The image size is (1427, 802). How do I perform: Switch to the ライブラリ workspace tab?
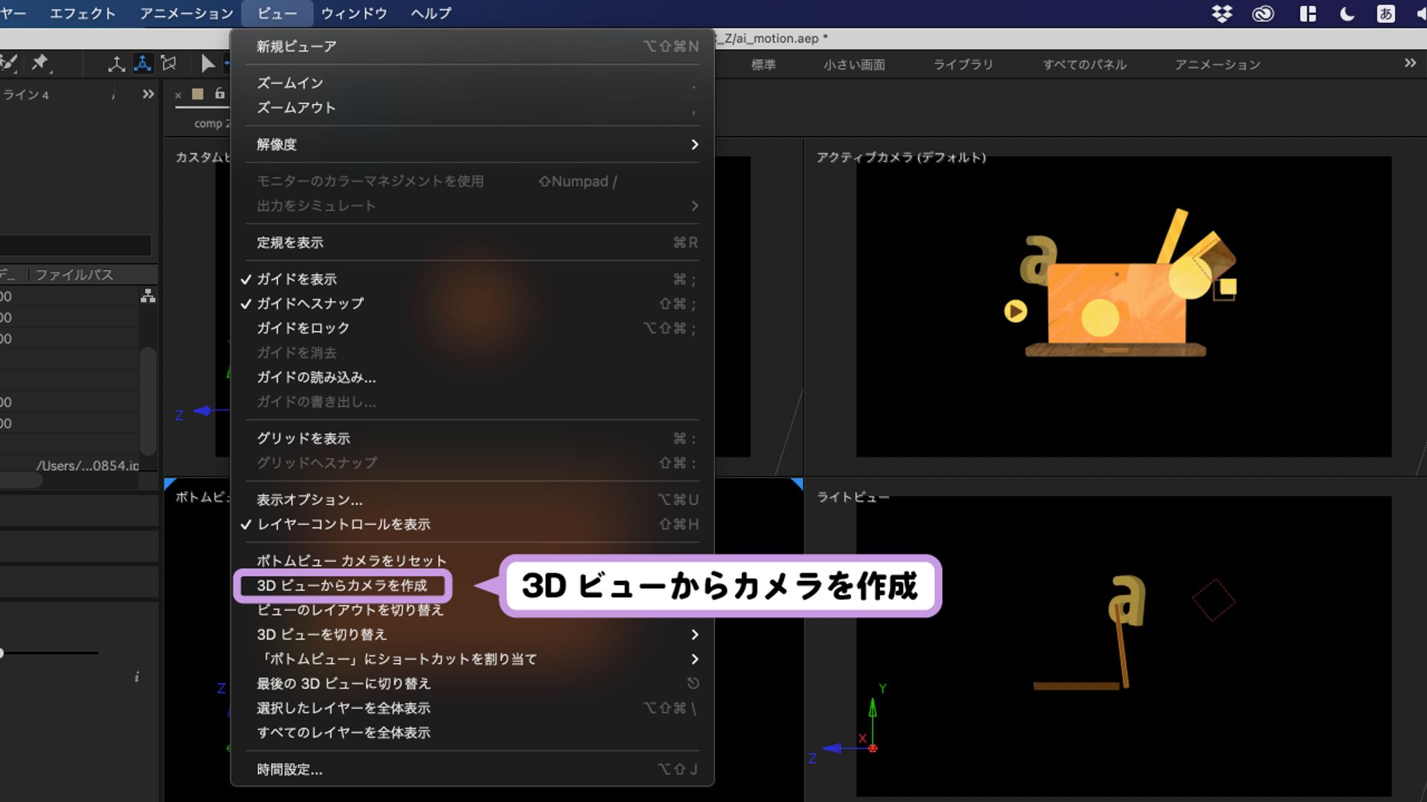(962, 65)
